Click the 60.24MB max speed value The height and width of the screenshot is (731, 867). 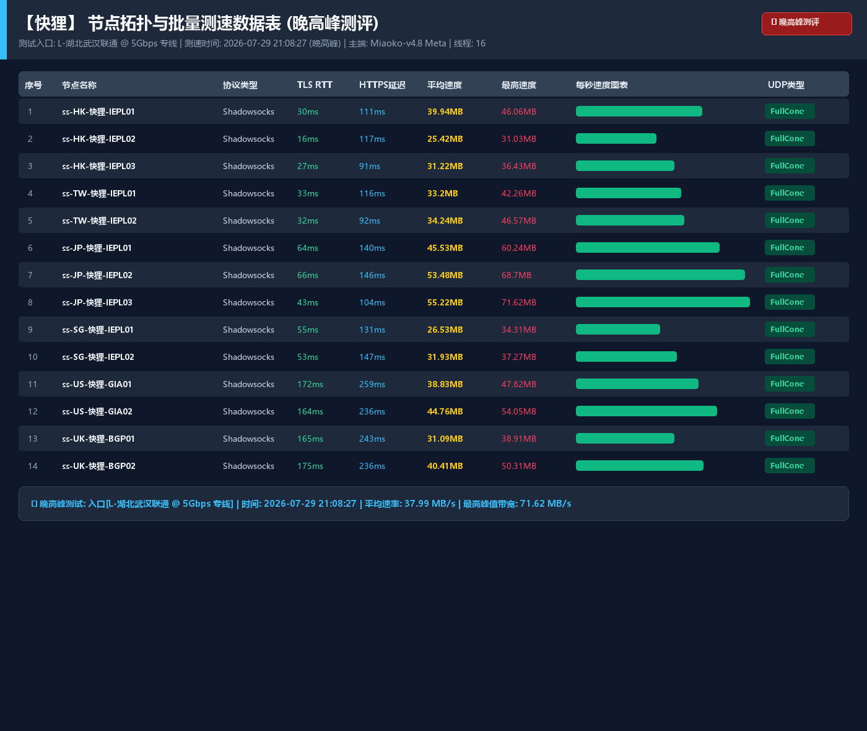tap(519, 248)
